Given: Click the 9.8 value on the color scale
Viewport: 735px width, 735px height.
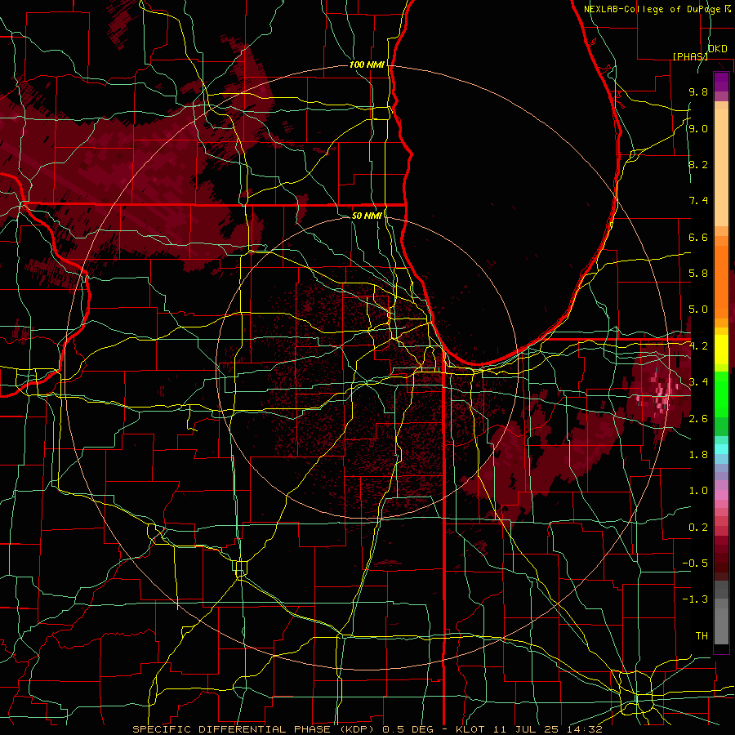Looking at the screenshot, I should (x=698, y=91).
